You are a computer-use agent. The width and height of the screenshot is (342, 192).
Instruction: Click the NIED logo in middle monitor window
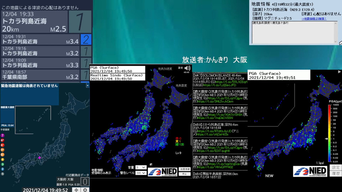[x=162, y=172]
